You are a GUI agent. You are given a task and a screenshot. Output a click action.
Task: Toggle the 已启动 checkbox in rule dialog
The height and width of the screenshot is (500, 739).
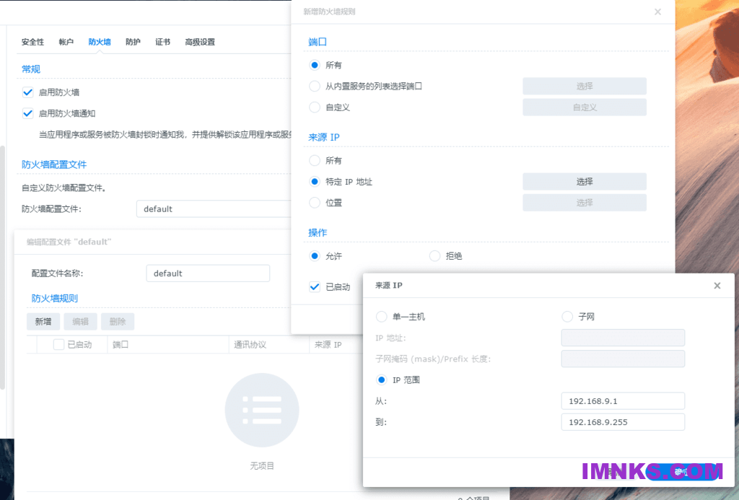click(315, 286)
